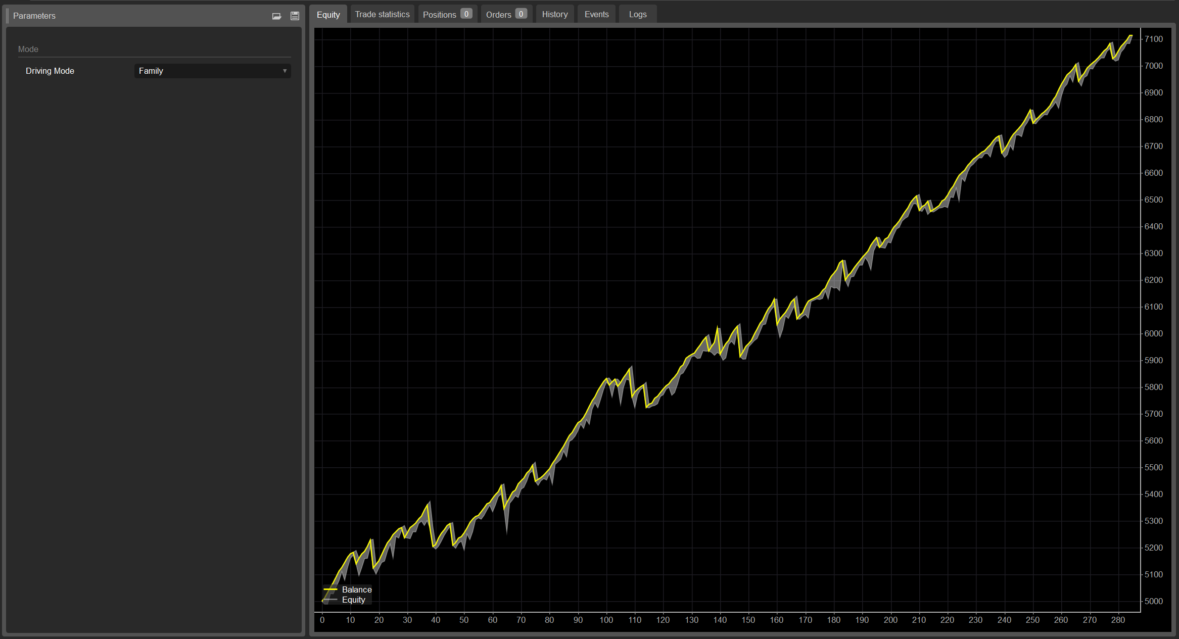
Task: Click the Driving Mode parameter label
Action: (50, 71)
